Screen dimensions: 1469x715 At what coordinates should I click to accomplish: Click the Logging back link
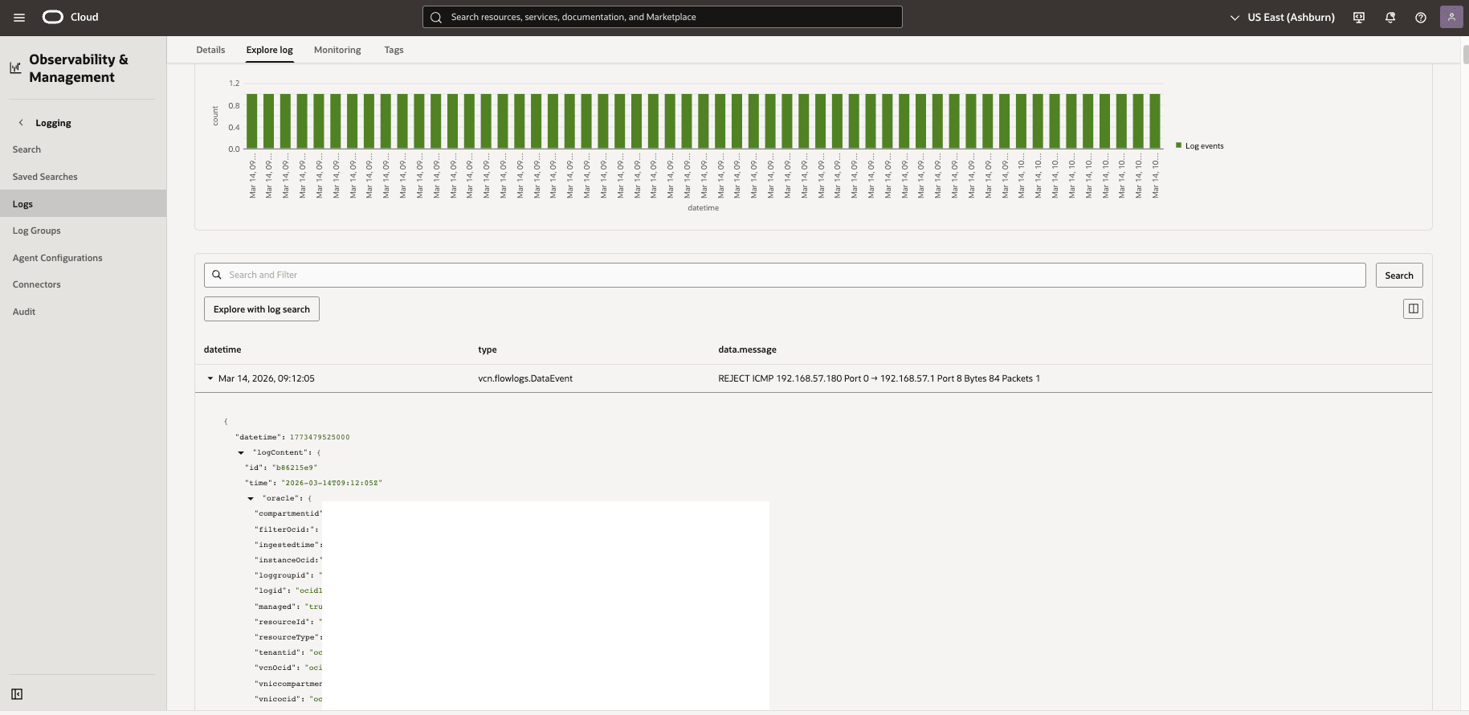pos(53,123)
